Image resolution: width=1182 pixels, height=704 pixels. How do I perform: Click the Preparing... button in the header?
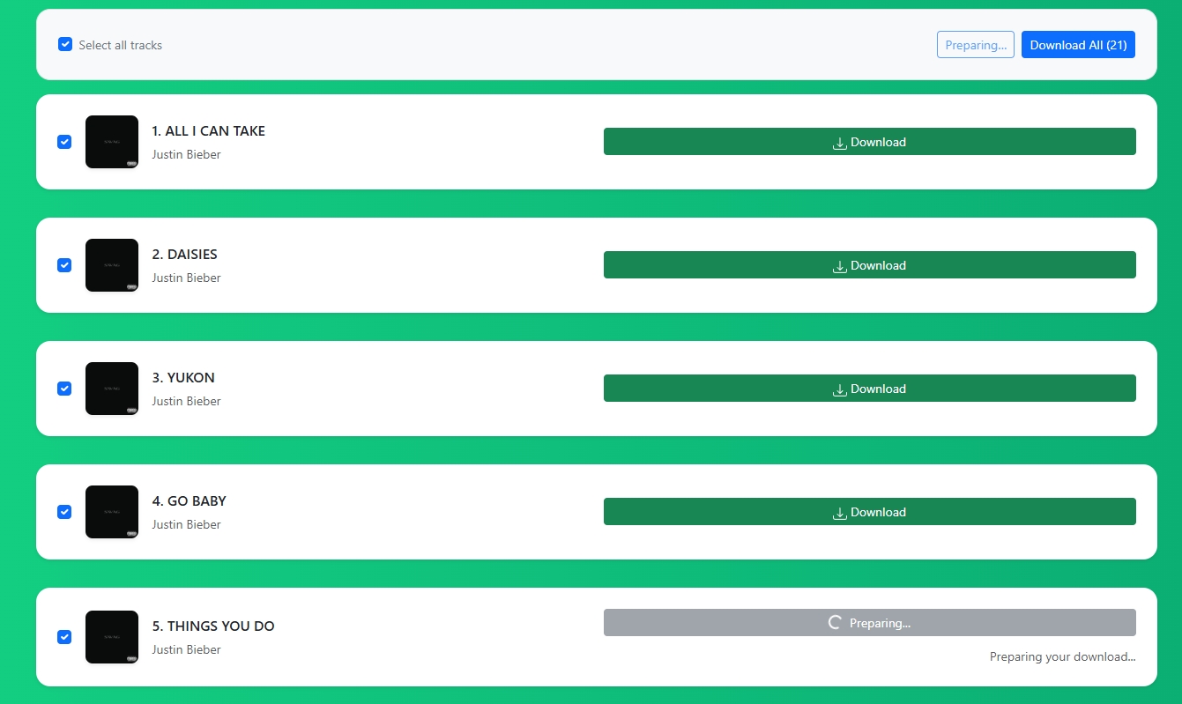click(975, 44)
